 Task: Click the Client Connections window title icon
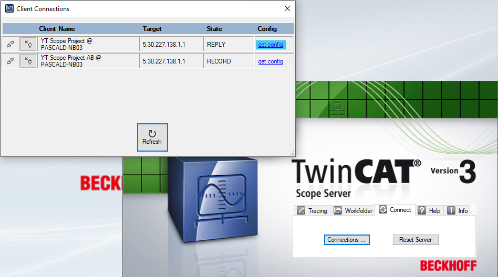point(9,9)
